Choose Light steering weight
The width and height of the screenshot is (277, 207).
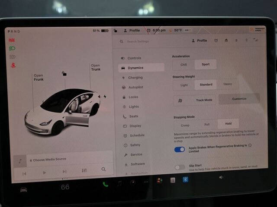(x=184, y=85)
